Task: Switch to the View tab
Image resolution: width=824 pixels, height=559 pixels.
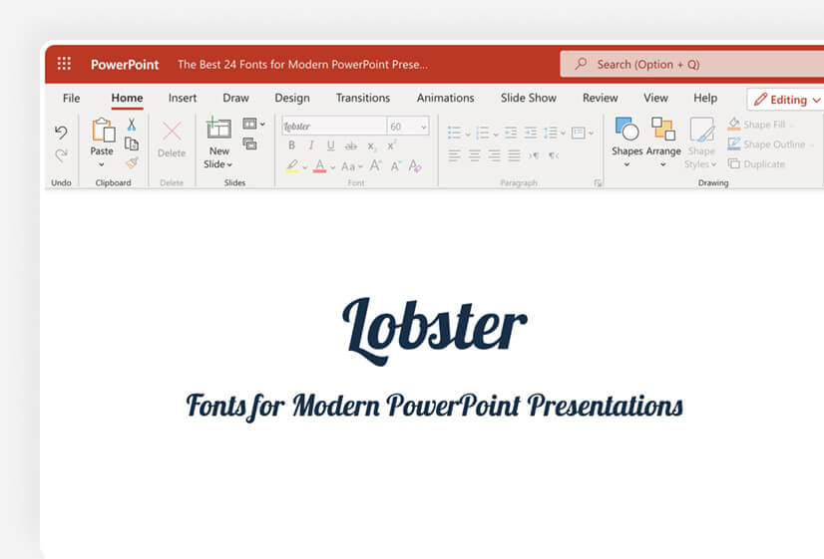Action: pos(655,98)
